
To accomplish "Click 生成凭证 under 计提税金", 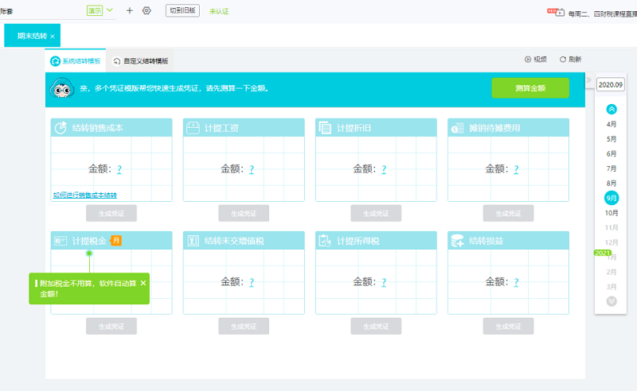I will (x=111, y=326).
